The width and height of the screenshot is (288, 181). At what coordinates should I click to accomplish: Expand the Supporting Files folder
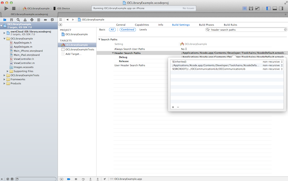(8, 71)
